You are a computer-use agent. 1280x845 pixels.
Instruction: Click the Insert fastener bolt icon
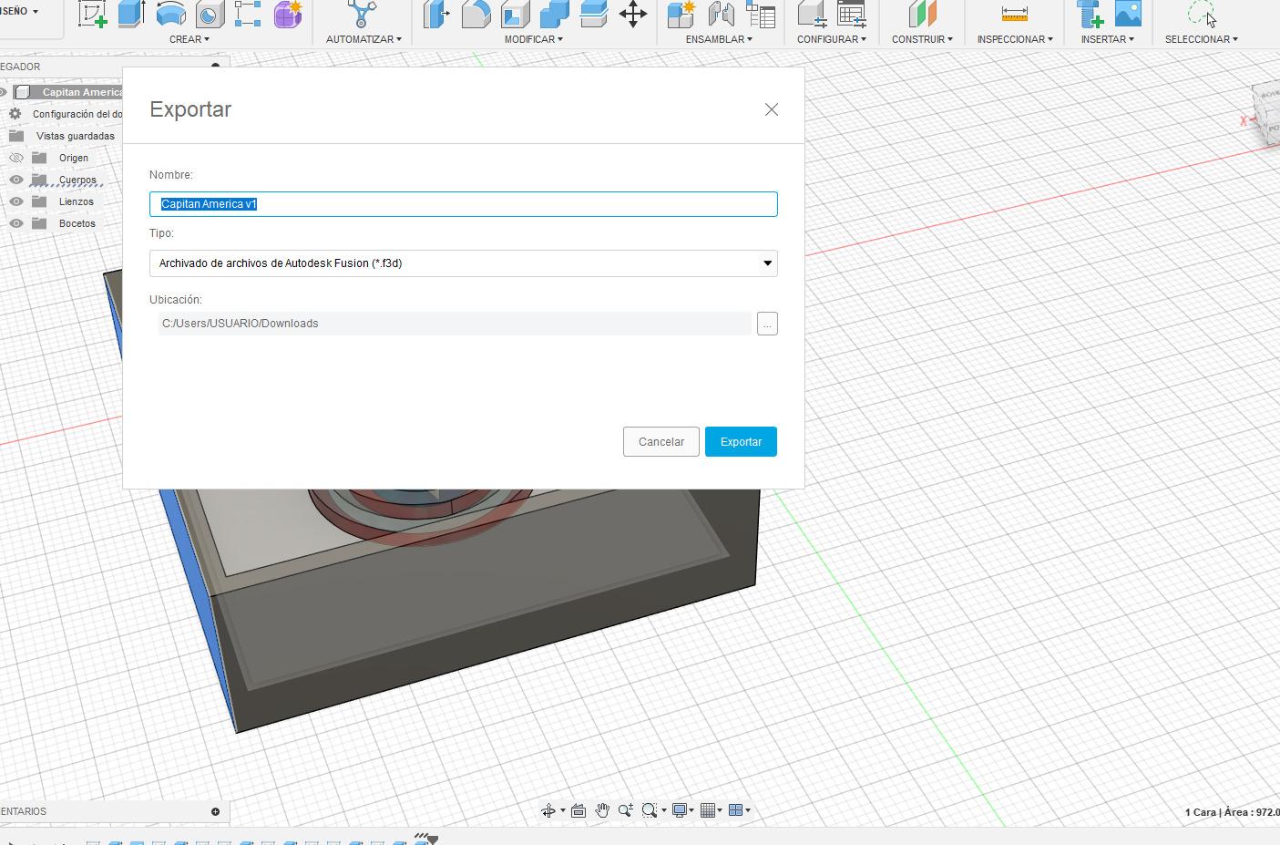click(1090, 14)
